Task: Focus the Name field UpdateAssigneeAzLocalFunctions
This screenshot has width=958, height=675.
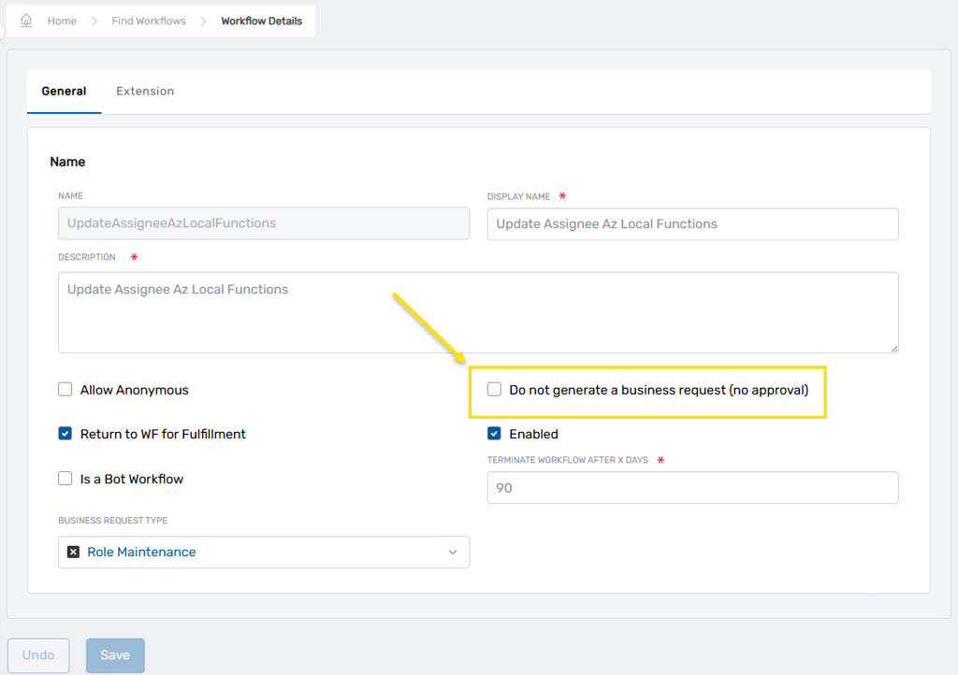Action: pyautogui.click(x=264, y=223)
